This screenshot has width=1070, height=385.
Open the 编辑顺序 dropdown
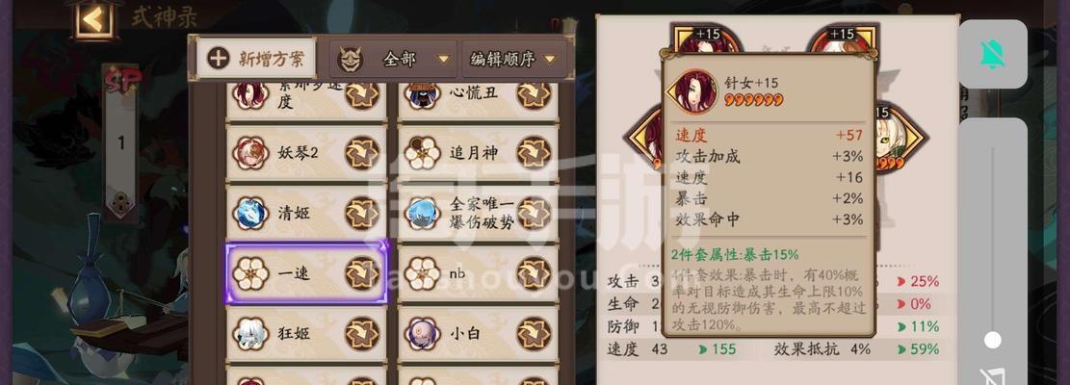point(514,60)
